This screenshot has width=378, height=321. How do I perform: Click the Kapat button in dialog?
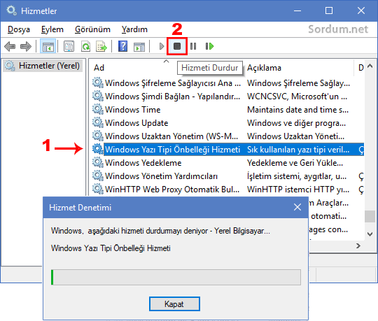[174, 304]
